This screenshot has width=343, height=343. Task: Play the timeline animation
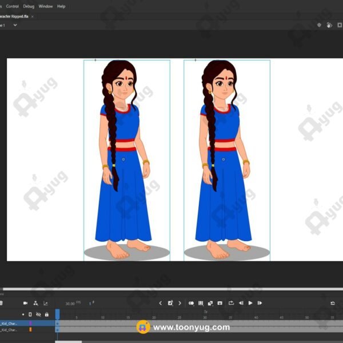point(250,303)
